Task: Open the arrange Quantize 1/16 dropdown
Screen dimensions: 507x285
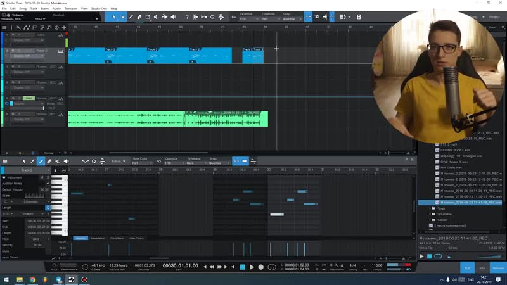Action: (x=248, y=19)
